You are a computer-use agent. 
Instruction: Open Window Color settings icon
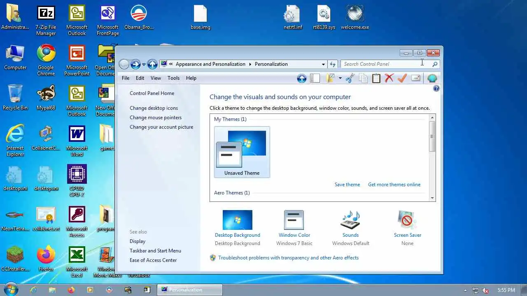(x=294, y=220)
